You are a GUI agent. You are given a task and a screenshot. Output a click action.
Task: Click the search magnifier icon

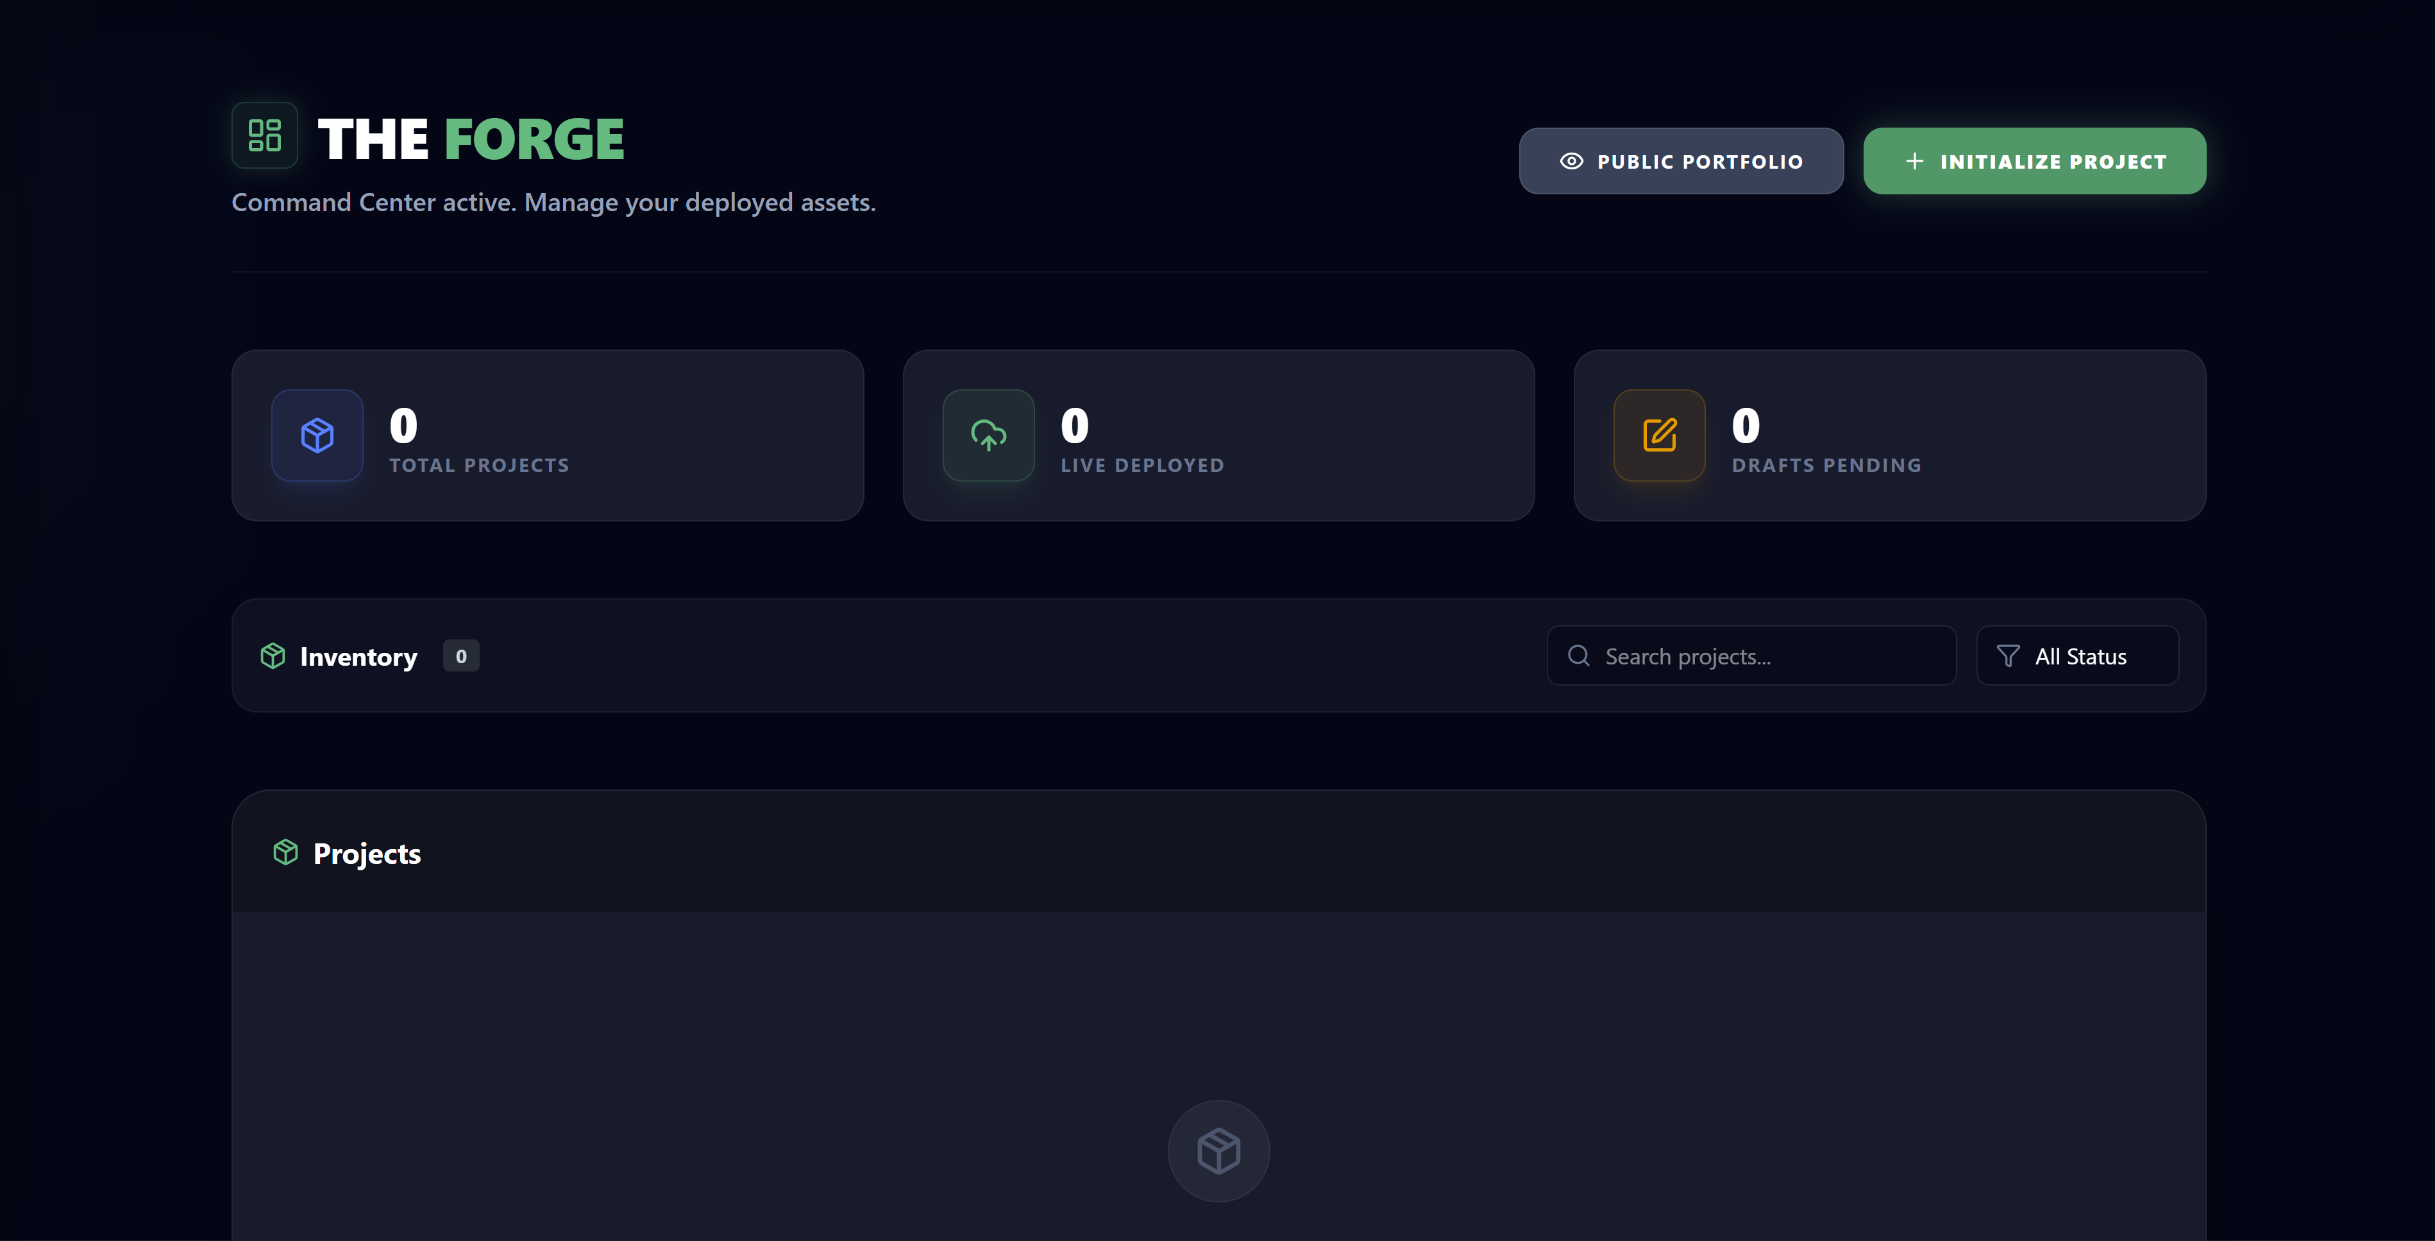(1579, 655)
